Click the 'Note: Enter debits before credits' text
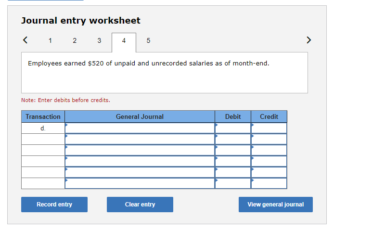 [x=65, y=100]
